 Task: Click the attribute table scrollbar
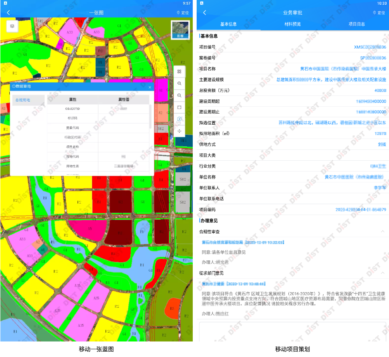(151, 116)
